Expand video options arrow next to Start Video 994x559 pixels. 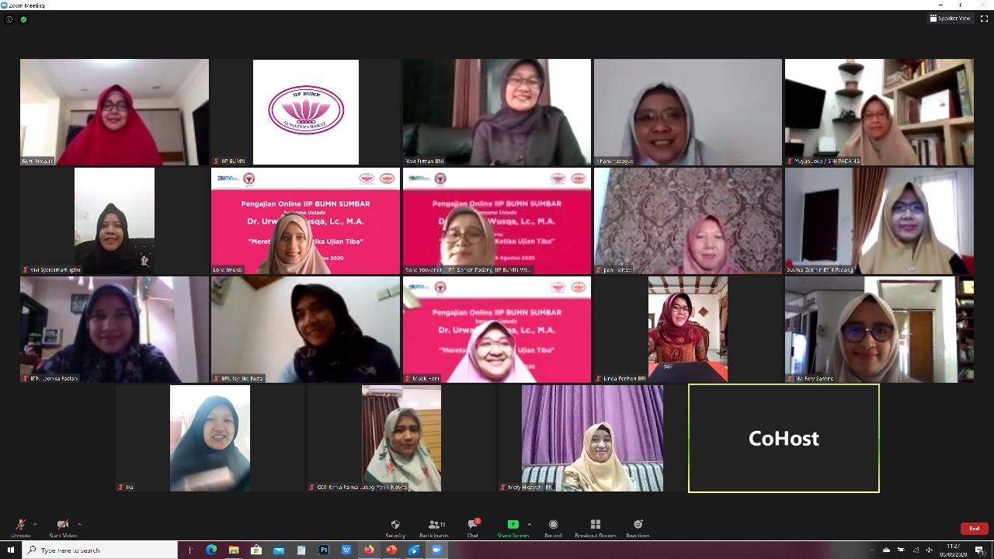tap(79, 524)
